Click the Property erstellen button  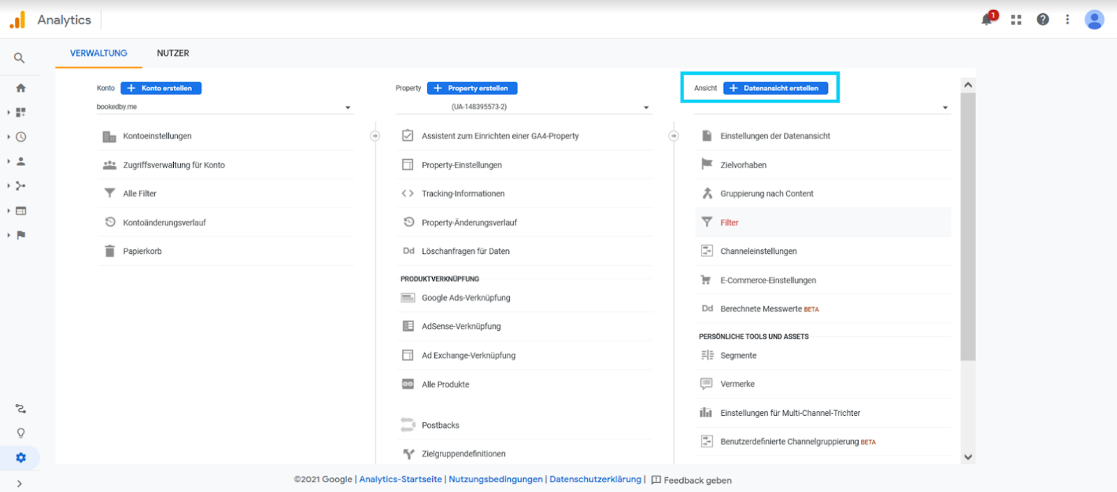click(473, 88)
